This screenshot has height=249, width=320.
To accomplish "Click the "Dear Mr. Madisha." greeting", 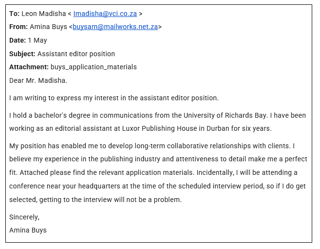I will point(38,80).
